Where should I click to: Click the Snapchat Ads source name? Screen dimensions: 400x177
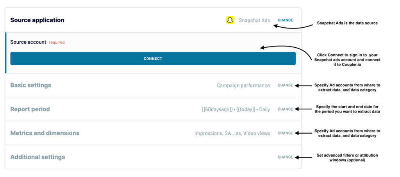tap(254, 20)
